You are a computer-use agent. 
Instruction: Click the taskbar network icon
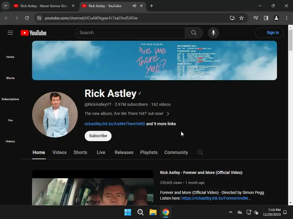249,212
